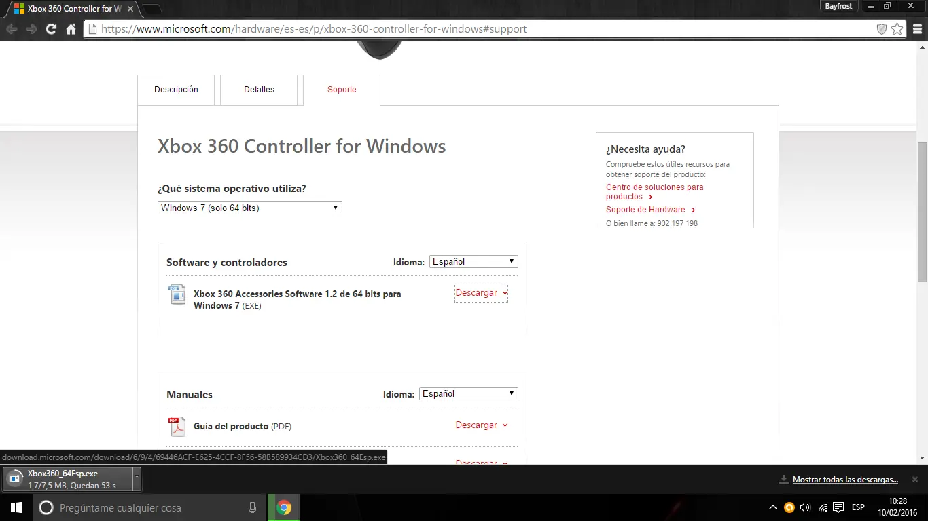Screen dimensions: 928x521
Task: Select the Soporte tab
Action: (342, 90)
